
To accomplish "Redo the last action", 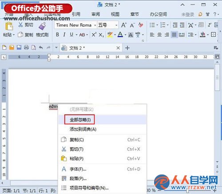I will pos(48,48).
